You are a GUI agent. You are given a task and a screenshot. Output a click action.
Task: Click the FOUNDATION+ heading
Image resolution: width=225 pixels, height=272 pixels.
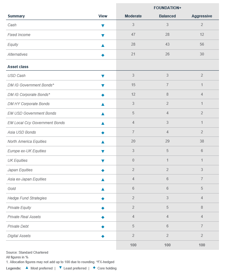[x=167, y=8]
